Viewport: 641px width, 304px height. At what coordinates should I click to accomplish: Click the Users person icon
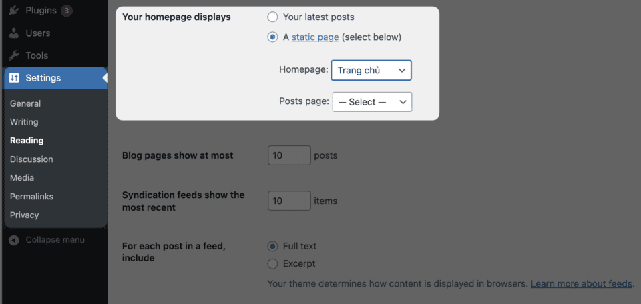pos(14,33)
